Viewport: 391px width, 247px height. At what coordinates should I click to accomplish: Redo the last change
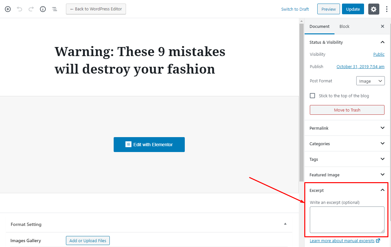coord(31,9)
